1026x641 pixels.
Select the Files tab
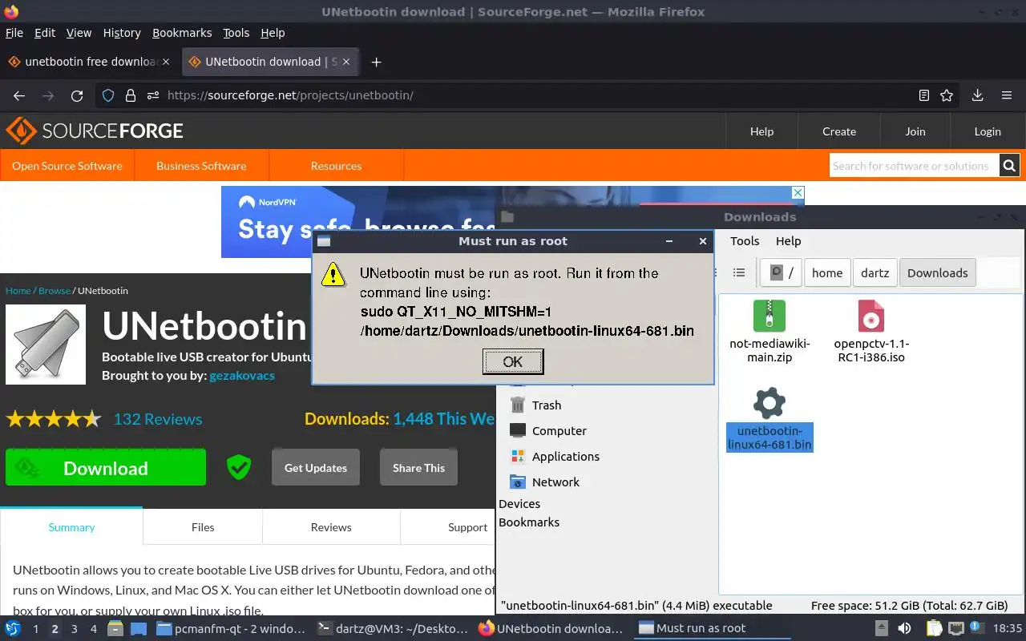(x=203, y=527)
